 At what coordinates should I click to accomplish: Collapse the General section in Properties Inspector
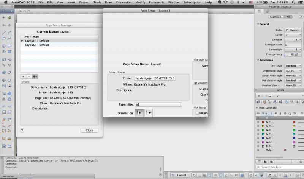point(258,24)
